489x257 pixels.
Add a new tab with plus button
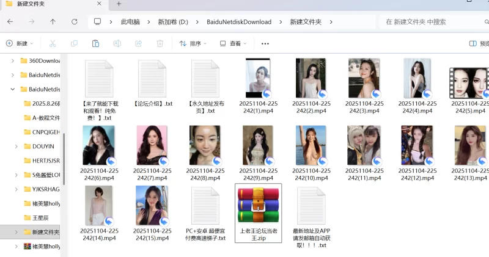click(119, 4)
